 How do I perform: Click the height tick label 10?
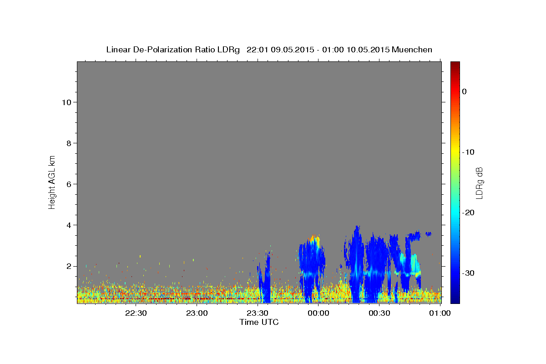[66, 102]
